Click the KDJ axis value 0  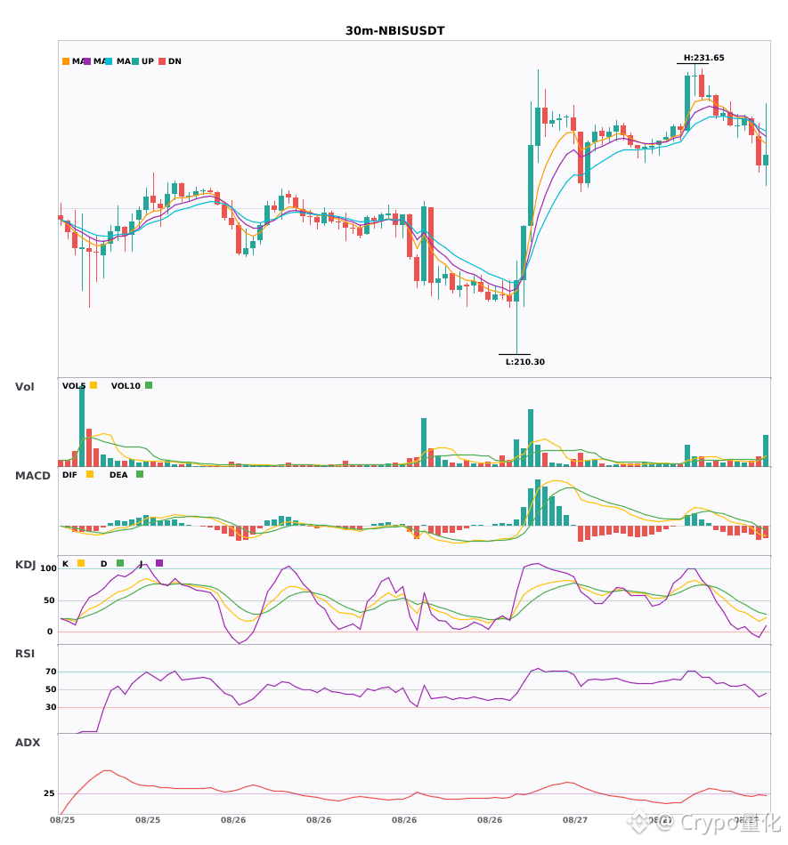[50, 632]
